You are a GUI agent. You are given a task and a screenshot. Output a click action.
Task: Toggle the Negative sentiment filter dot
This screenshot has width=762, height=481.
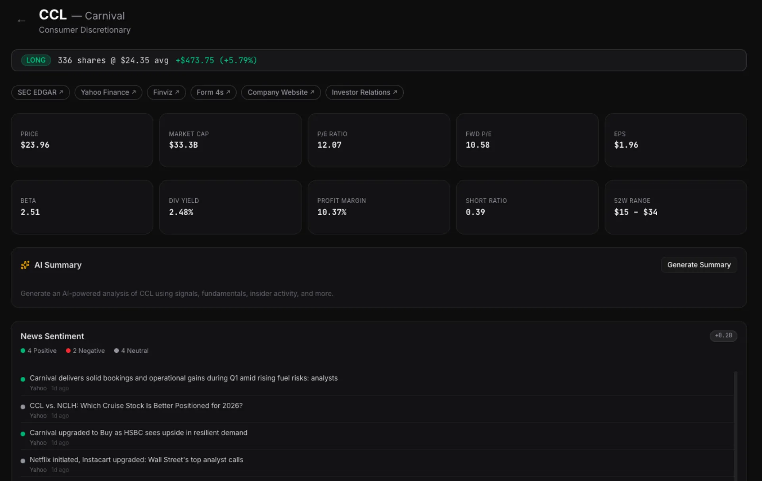[x=69, y=350]
